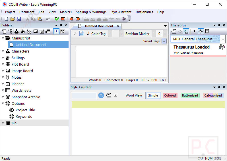Click the scissors Cut icon
227x161 pixels.
[27, 19]
